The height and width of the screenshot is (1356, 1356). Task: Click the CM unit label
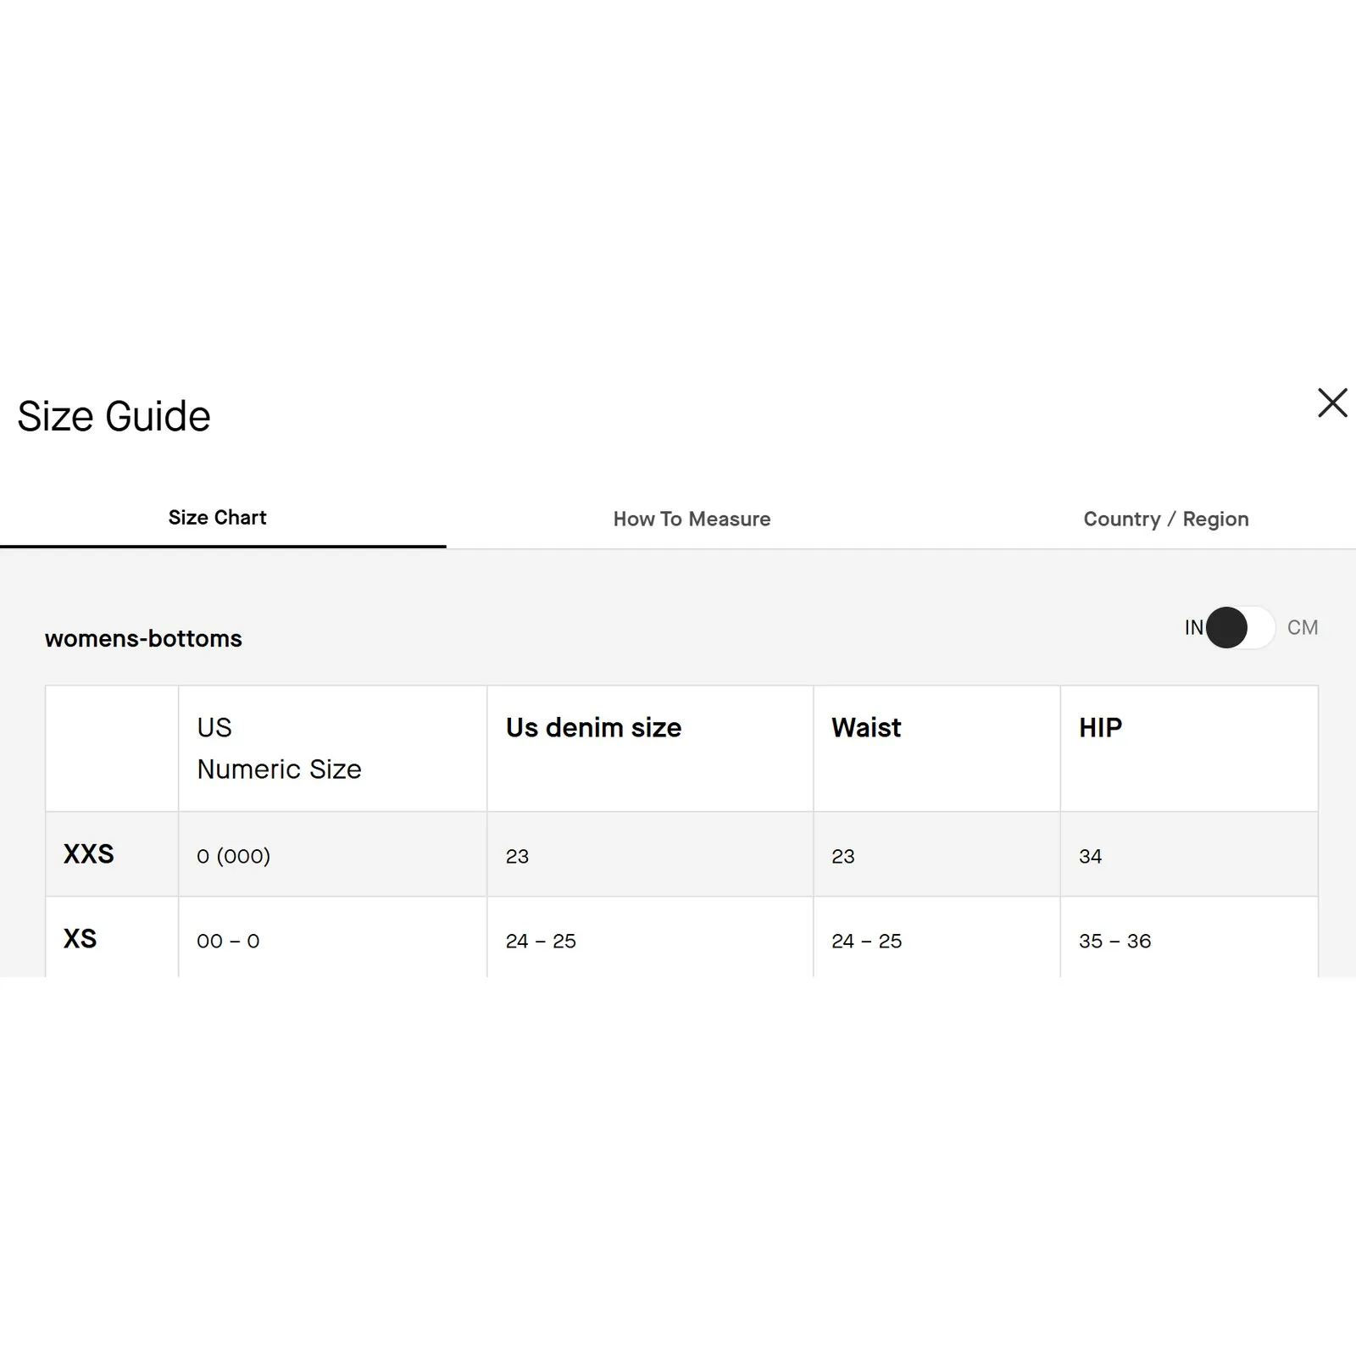click(1302, 628)
